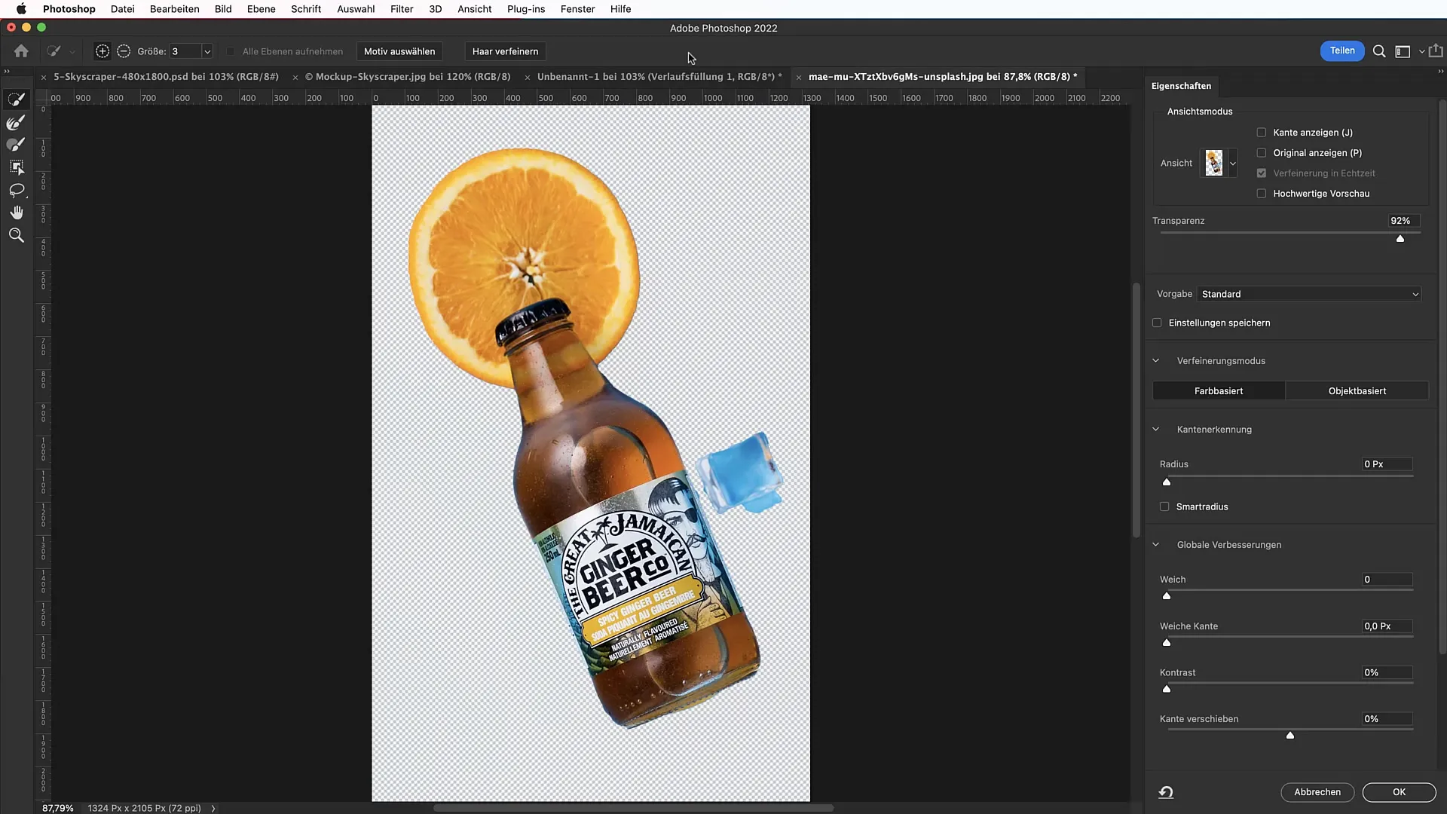Select the Lasso tool
The height and width of the screenshot is (814, 1447).
click(17, 190)
